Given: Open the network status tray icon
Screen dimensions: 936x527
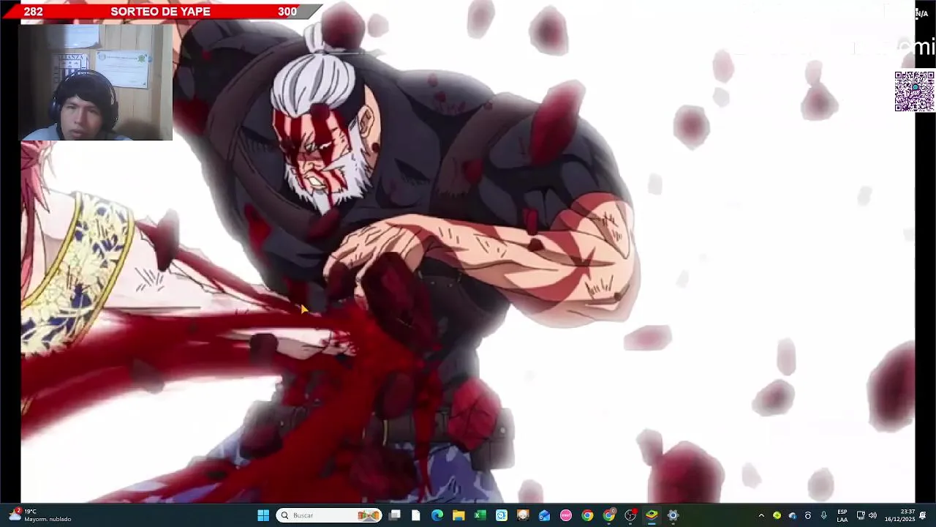Looking at the screenshot, I should [x=861, y=515].
